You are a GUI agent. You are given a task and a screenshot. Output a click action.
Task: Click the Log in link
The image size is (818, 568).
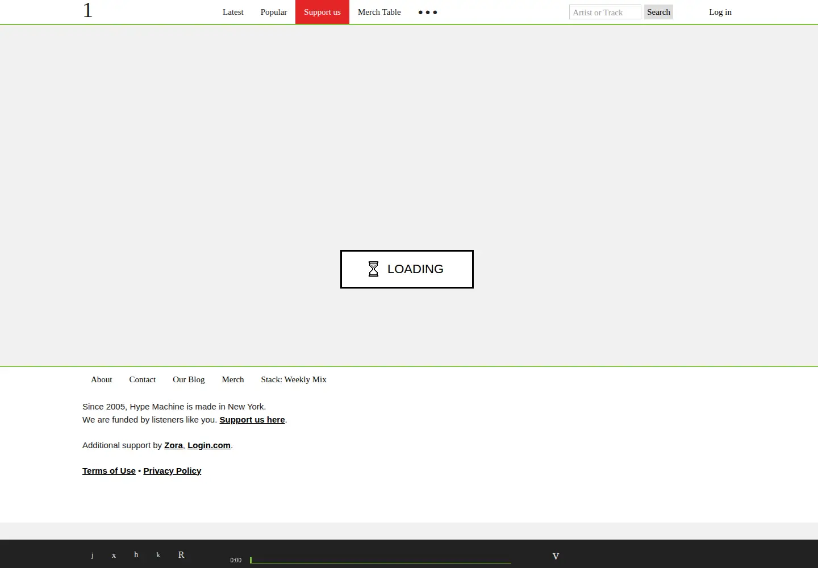720,12
